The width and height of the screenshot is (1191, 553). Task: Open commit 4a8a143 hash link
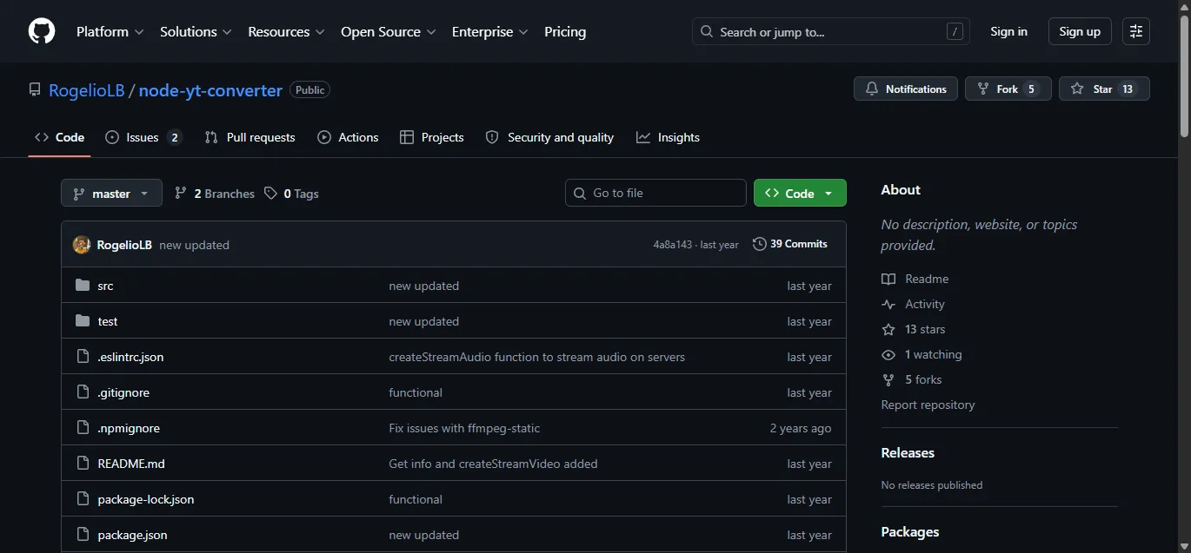[672, 245]
